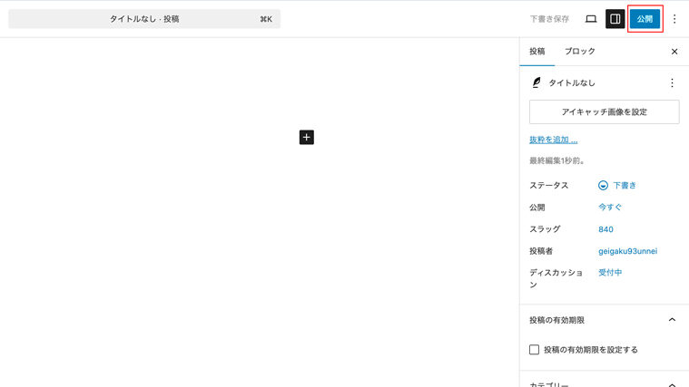Open the preview device (laptop) icon
Screen dimensions: 689x387
click(591, 19)
